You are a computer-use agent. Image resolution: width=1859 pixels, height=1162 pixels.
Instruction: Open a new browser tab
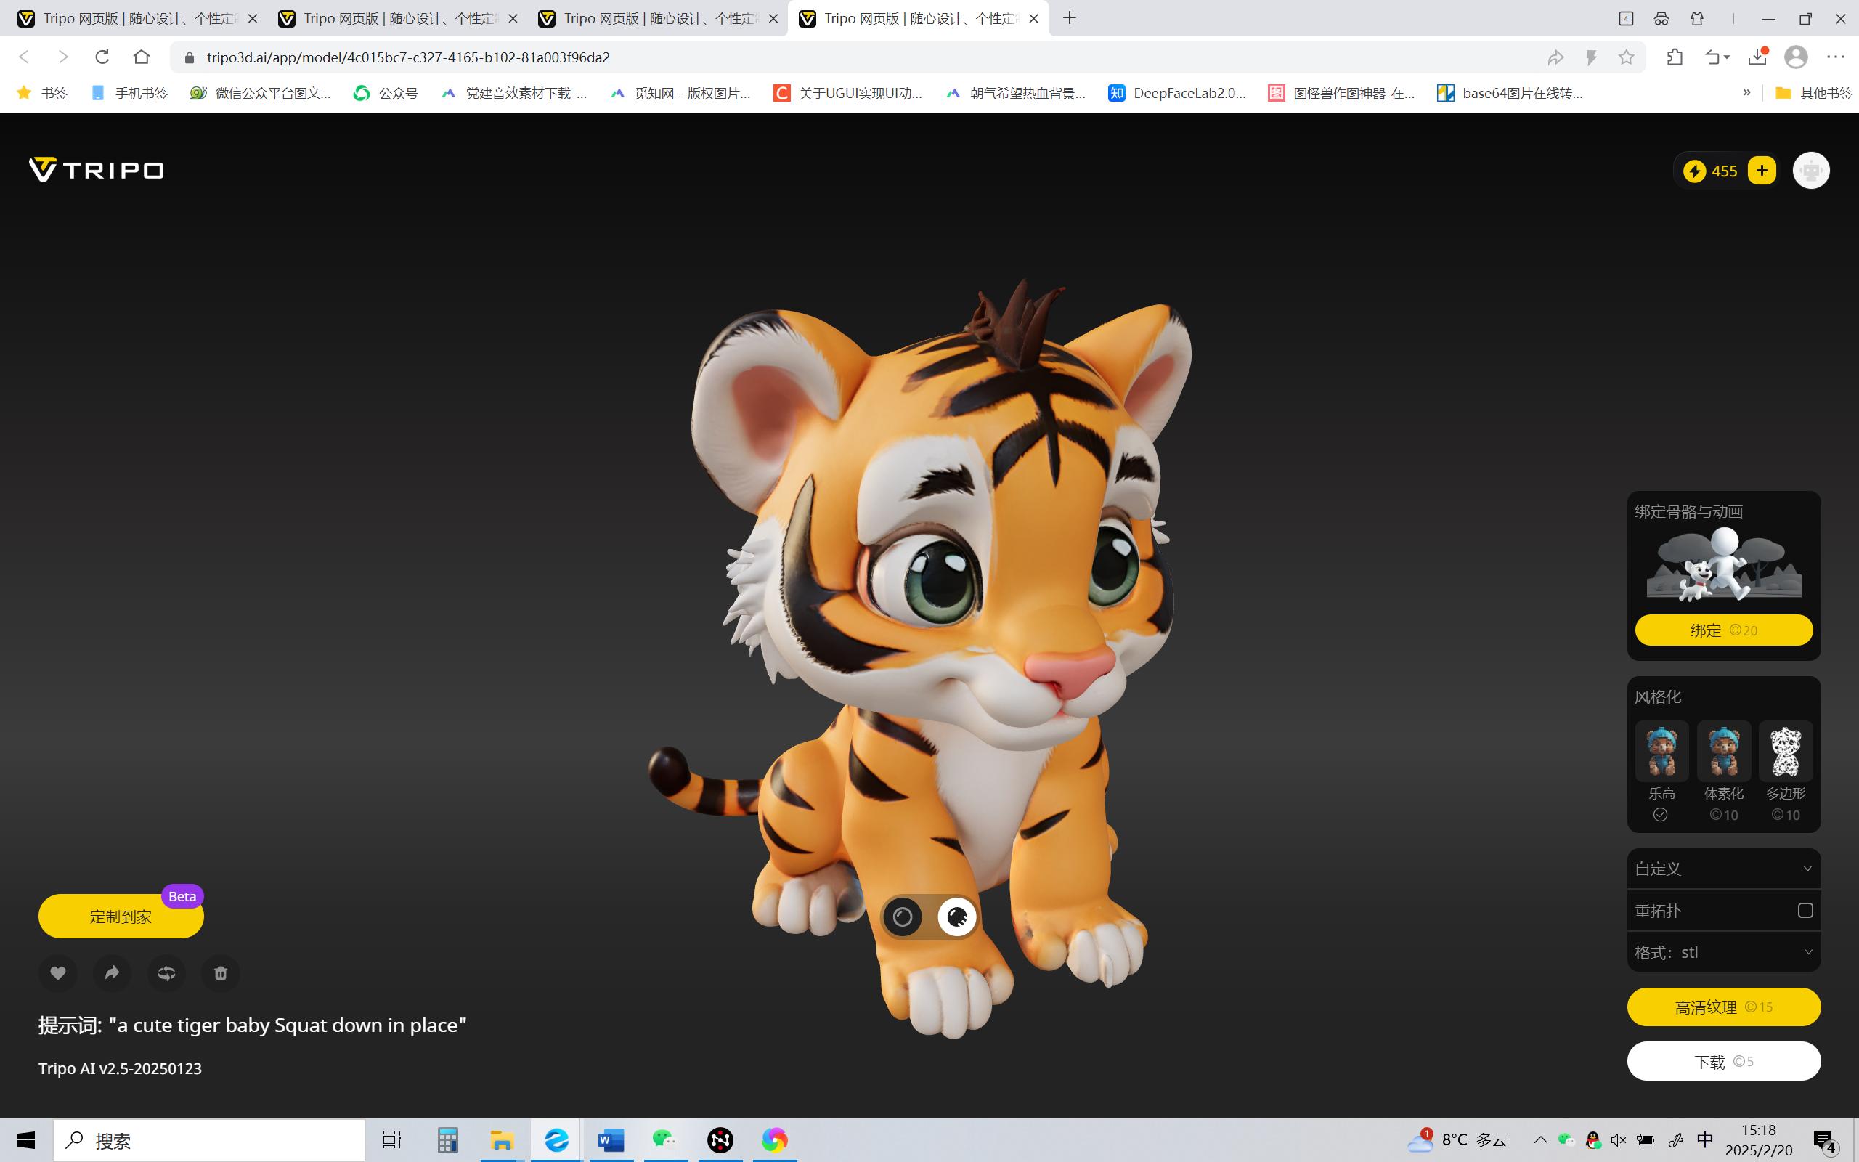coord(1070,17)
